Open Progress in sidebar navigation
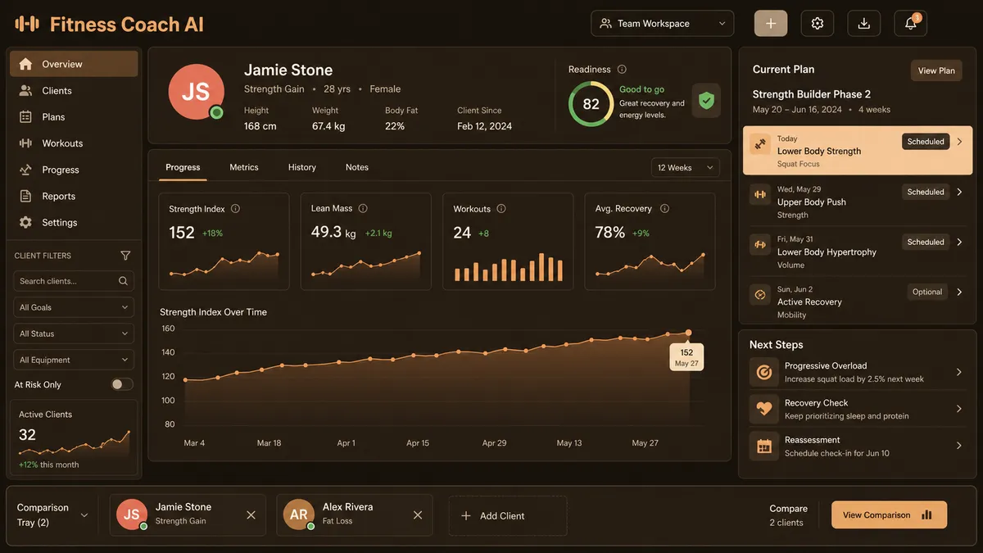Screen dimensions: 983x553 (x=74, y=170)
